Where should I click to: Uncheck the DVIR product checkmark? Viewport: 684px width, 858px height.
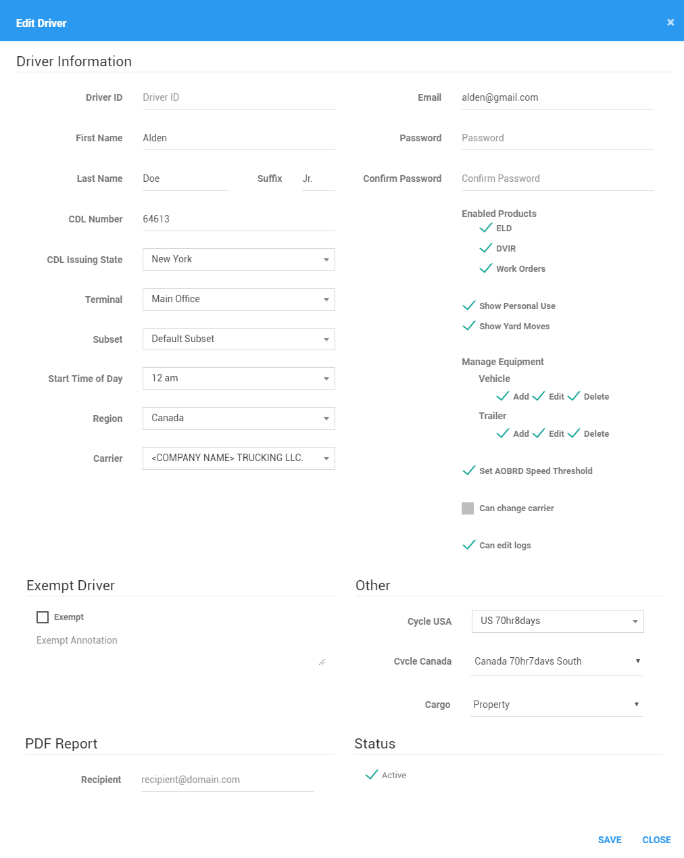pos(485,248)
